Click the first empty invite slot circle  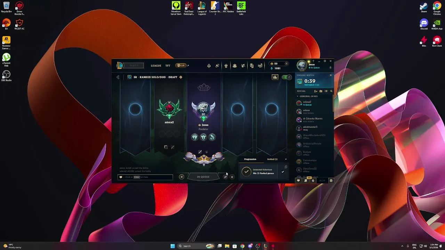(x=135, y=109)
